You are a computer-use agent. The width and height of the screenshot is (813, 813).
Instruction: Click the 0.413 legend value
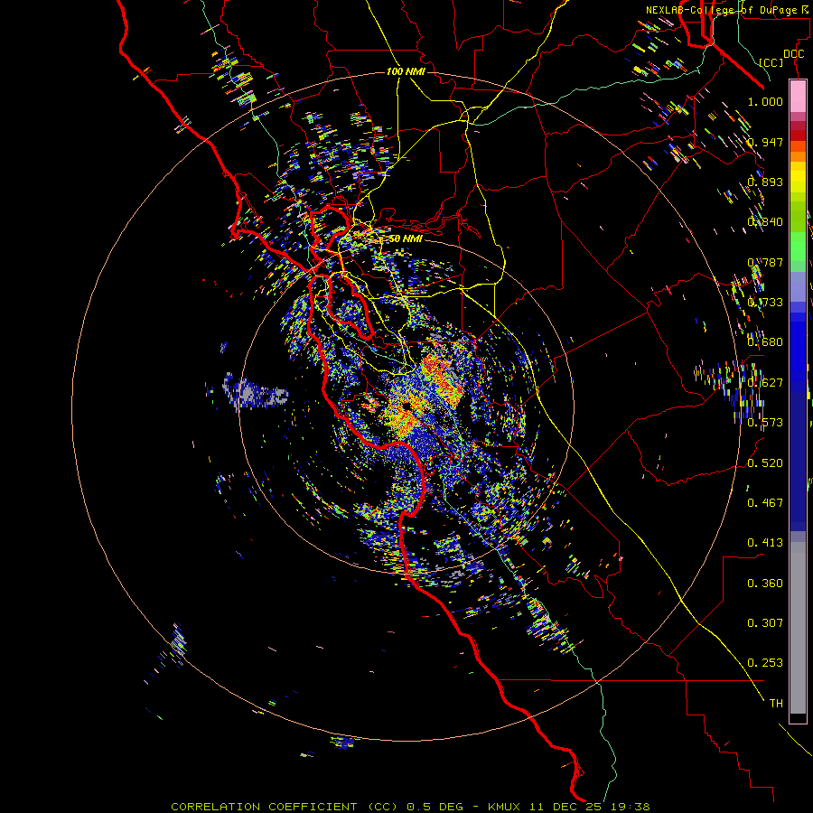(765, 543)
